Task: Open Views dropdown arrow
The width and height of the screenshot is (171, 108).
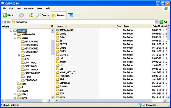Action: [74, 15]
